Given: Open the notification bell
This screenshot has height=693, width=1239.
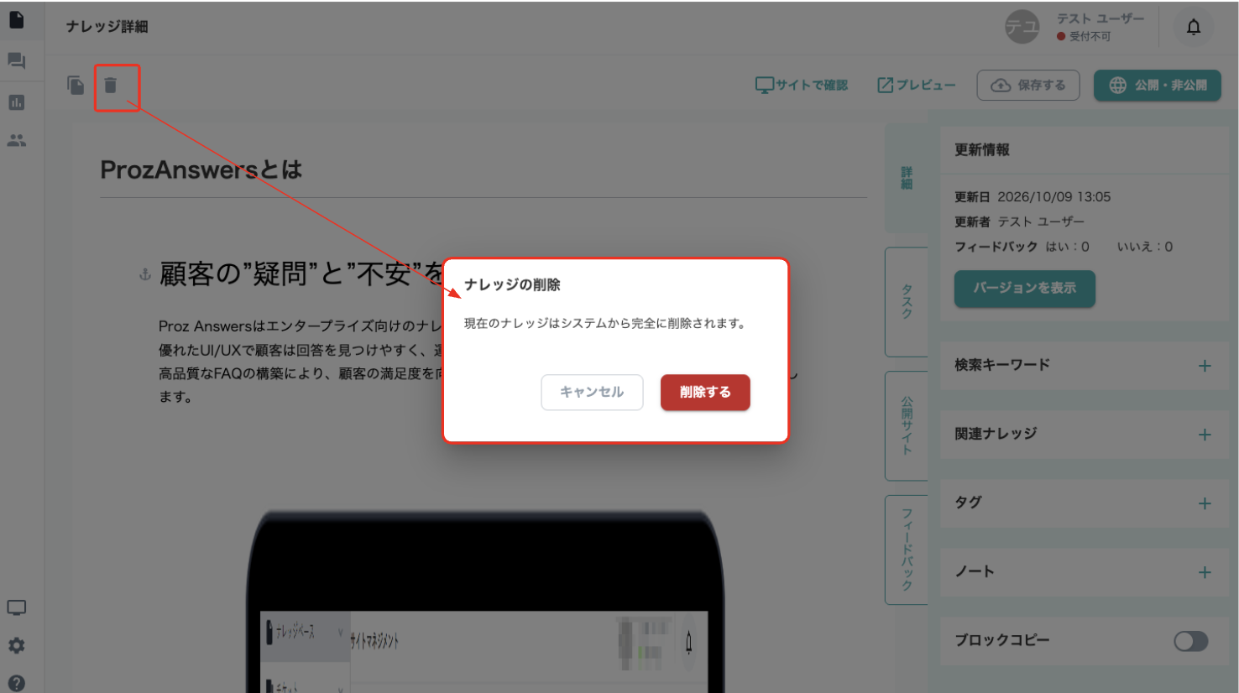Looking at the screenshot, I should pos(1193,27).
